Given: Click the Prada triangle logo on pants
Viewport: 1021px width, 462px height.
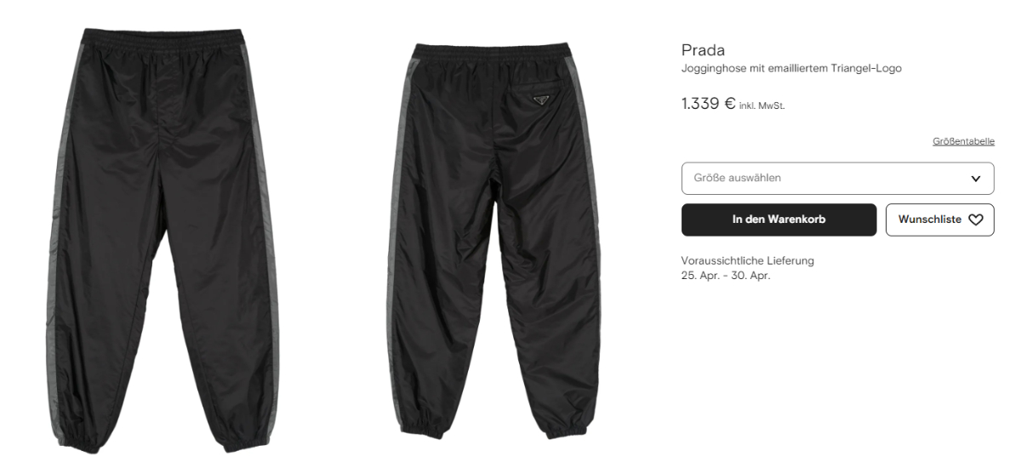Looking at the screenshot, I should click(x=537, y=100).
